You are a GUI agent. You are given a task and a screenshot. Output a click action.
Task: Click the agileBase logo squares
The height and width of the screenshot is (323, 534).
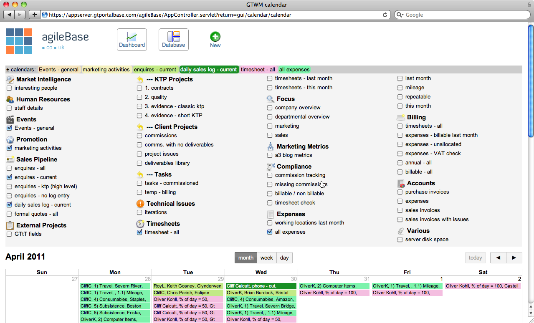19,41
